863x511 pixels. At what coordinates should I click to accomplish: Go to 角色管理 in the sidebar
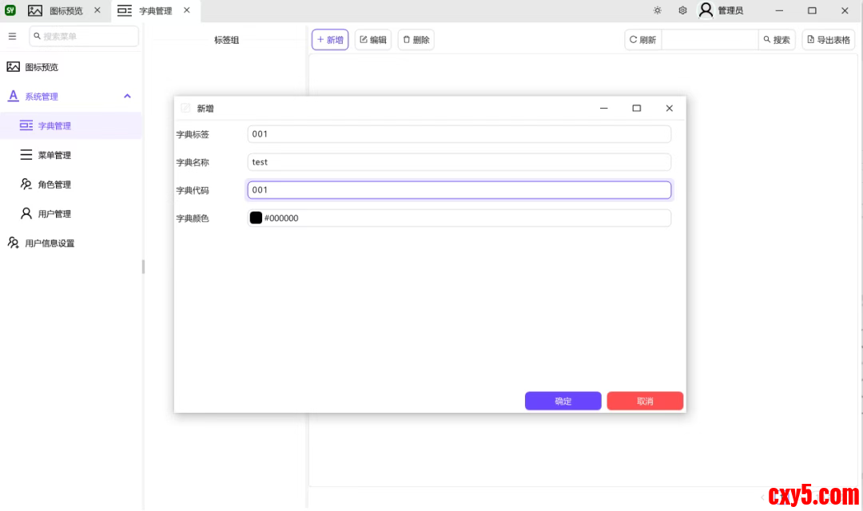click(54, 184)
